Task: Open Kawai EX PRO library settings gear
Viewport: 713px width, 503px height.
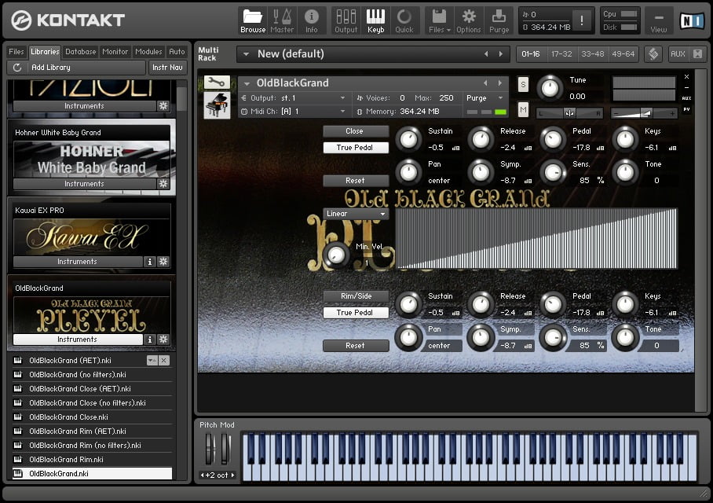Action: pyautogui.click(x=163, y=261)
